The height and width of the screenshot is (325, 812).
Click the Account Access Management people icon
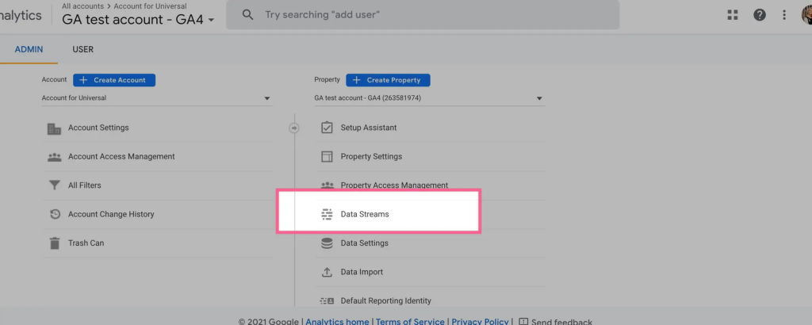pyautogui.click(x=55, y=157)
